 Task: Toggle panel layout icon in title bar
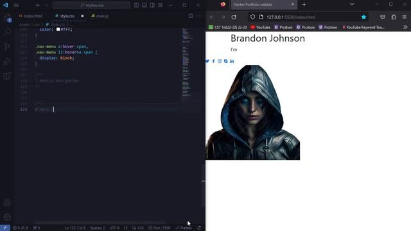[x=144, y=5]
